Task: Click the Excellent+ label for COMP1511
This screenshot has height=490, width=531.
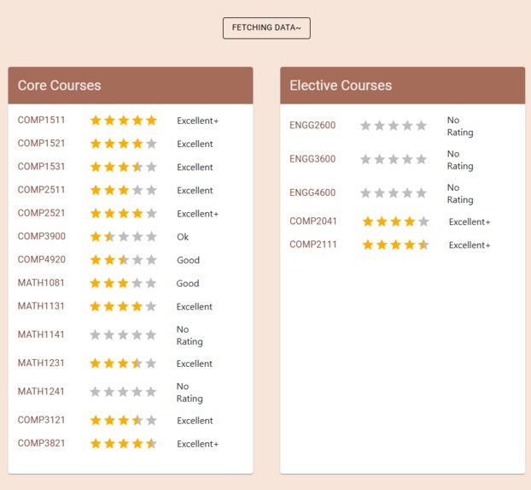Action: point(198,121)
